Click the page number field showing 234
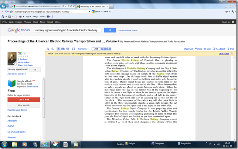238x149 pixels. [96, 49]
